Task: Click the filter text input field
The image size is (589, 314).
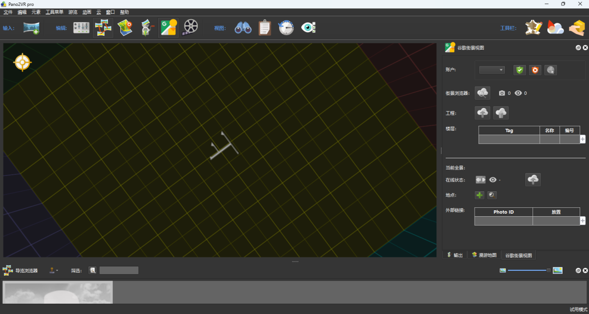Action: click(119, 270)
